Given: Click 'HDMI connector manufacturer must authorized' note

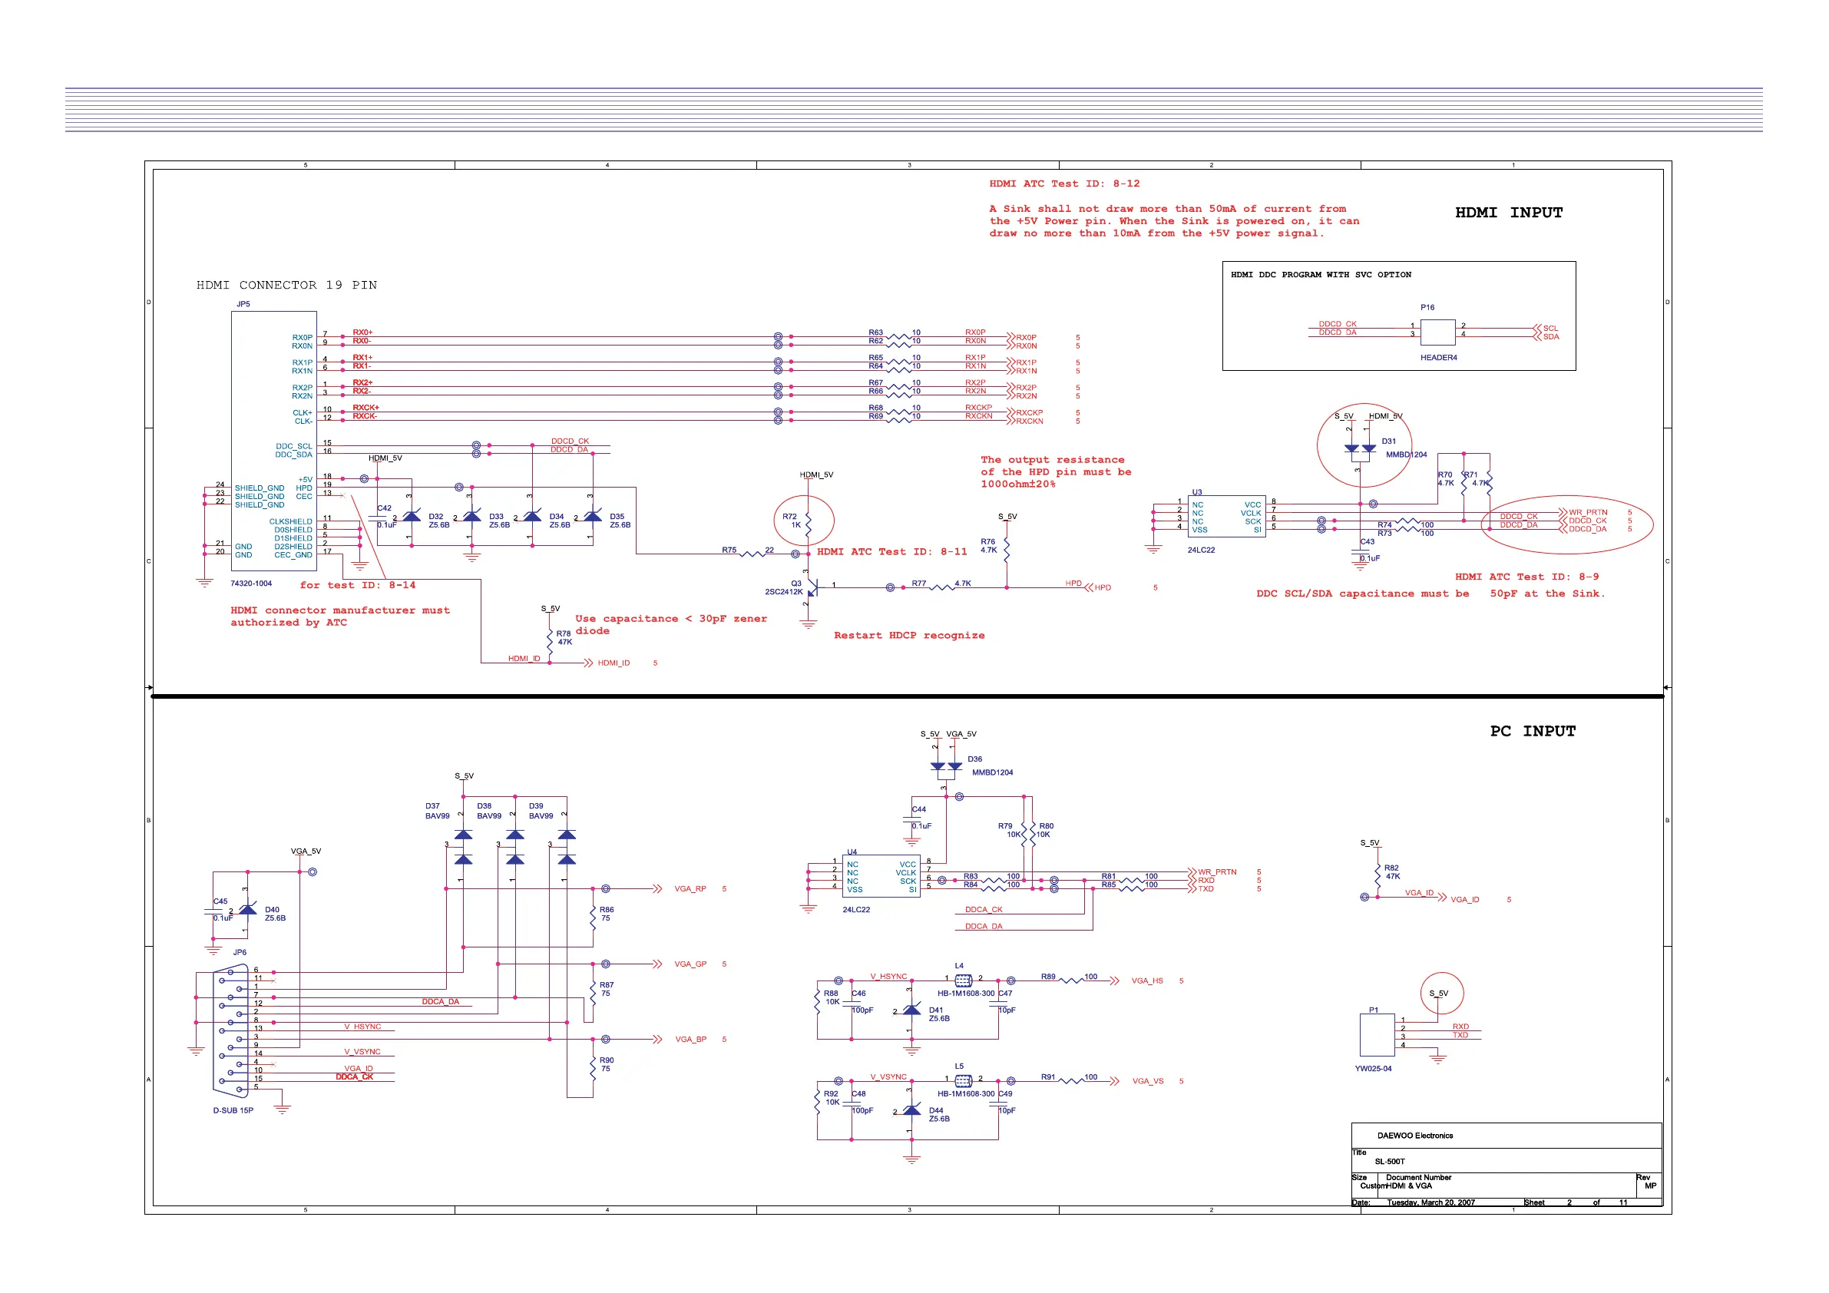Looking at the screenshot, I should (340, 617).
